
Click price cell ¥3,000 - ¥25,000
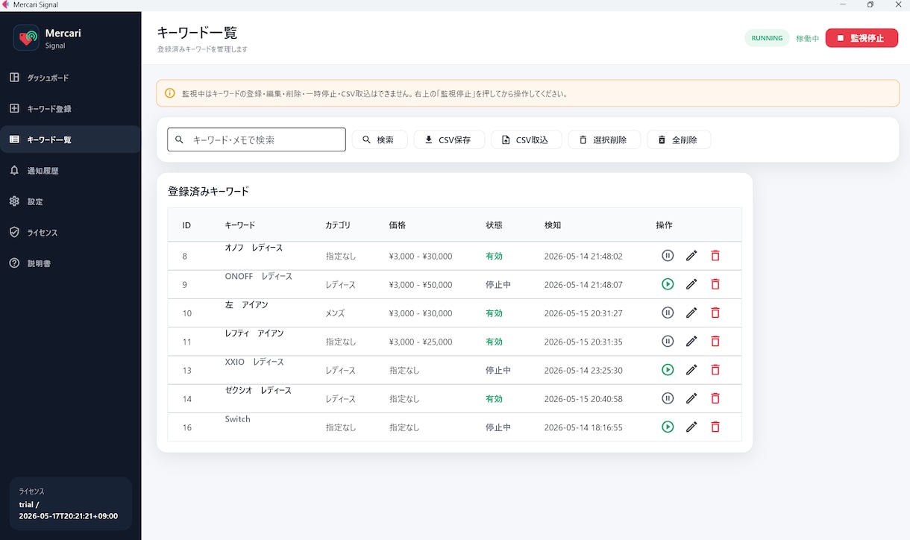pyautogui.click(x=421, y=342)
